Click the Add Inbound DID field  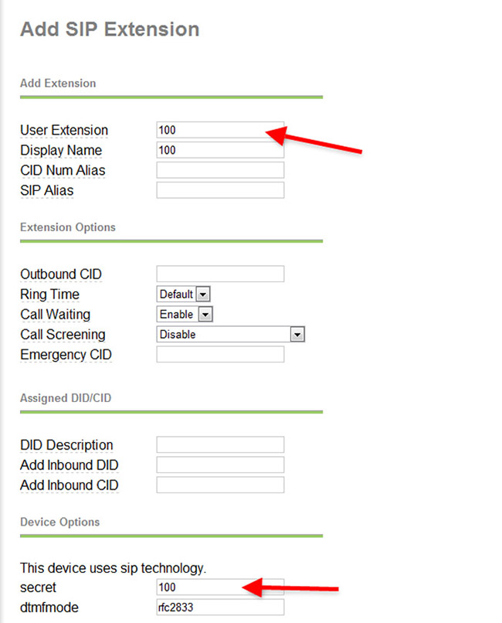[x=220, y=465]
